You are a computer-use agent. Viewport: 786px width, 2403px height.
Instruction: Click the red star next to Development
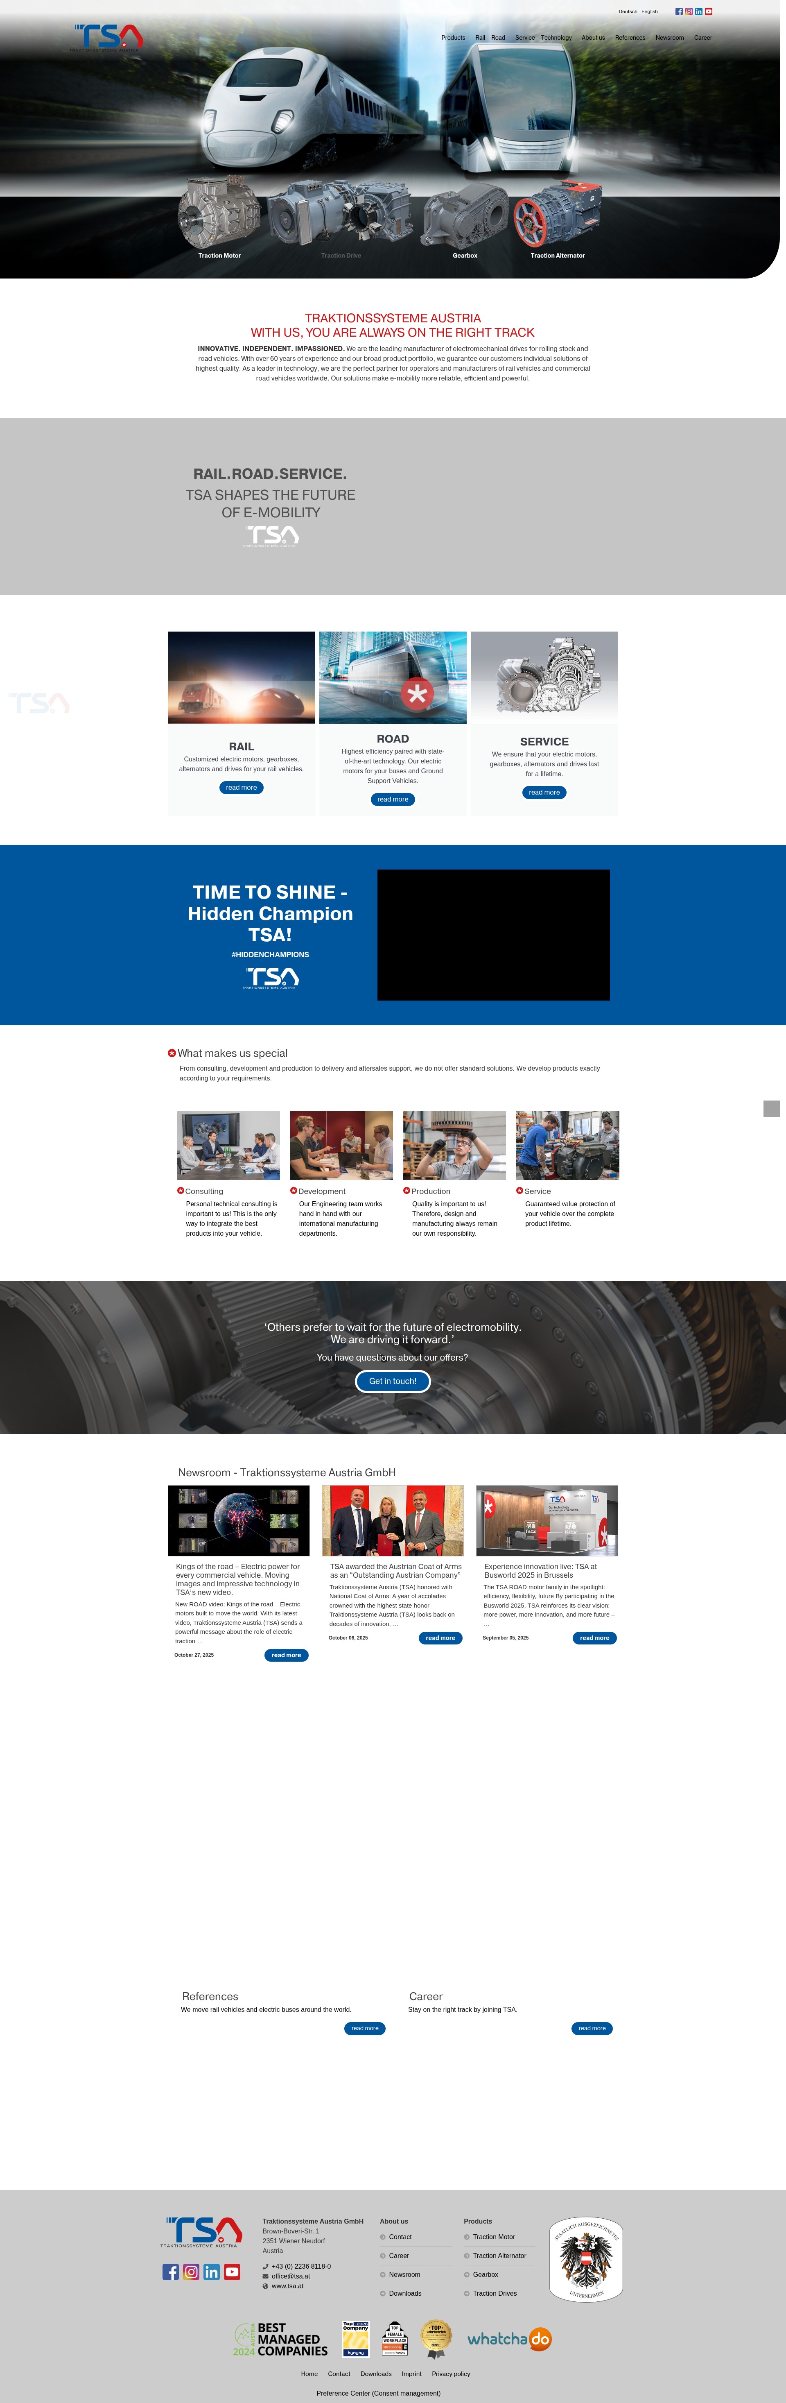[x=294, y=1190]
